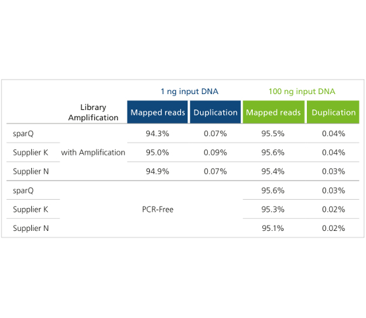The height and width of the screenshot is (318, 366).
Task: Click the 0.09% duplication value
Action: click(215, 153)
